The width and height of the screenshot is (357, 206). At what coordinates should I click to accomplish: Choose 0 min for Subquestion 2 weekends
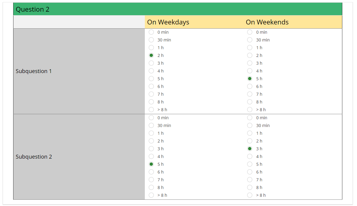point(250,118)
